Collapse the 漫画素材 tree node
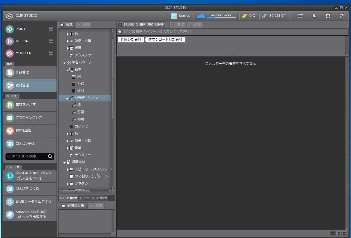 coord(65,162)
